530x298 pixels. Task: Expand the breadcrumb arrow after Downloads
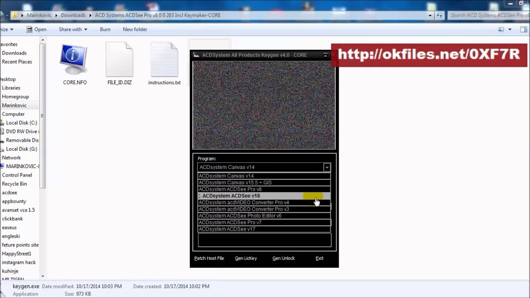click(90, 15)
